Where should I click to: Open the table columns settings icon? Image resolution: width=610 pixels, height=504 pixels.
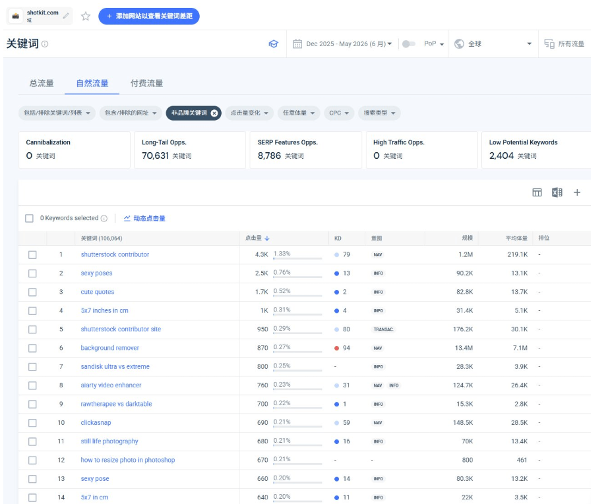click(537, 192)
